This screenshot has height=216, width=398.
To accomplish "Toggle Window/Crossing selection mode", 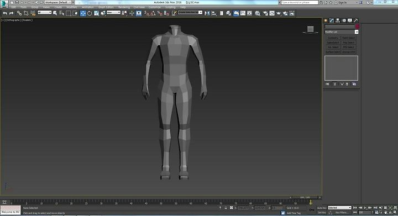I will pos(75,13).
